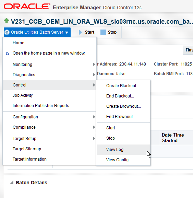Viewport: 193px width, 198px height.
Task: Expand the Target Setup submenu arrow
Action: coord(94,139)
